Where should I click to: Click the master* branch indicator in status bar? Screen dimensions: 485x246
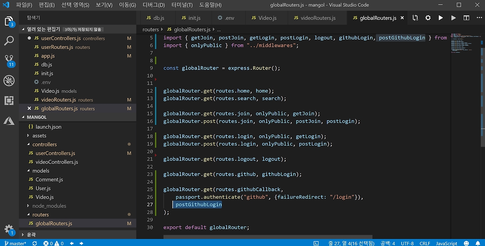16,243
